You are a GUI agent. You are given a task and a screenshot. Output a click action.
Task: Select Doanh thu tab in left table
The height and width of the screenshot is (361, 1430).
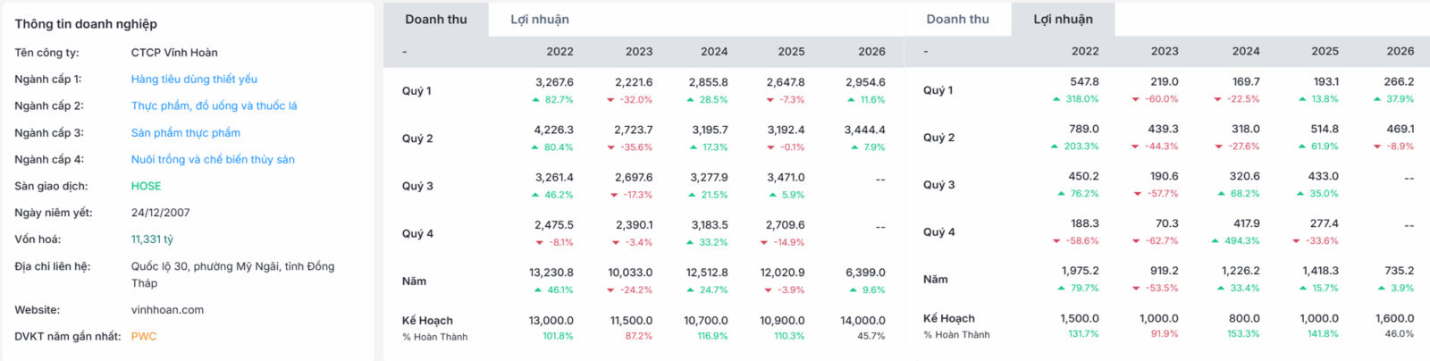(x=436, y=19)
